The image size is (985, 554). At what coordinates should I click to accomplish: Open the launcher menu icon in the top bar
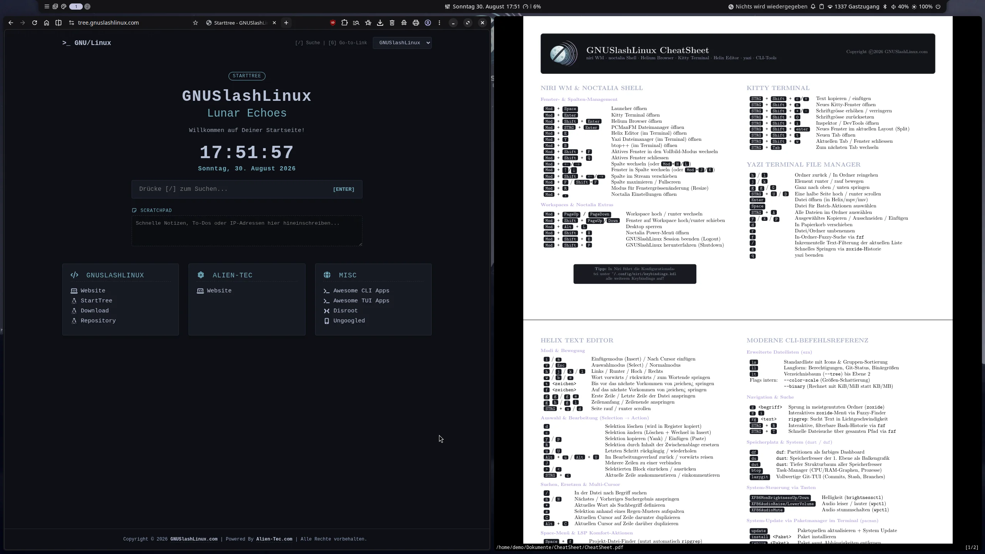click(47, 7)
